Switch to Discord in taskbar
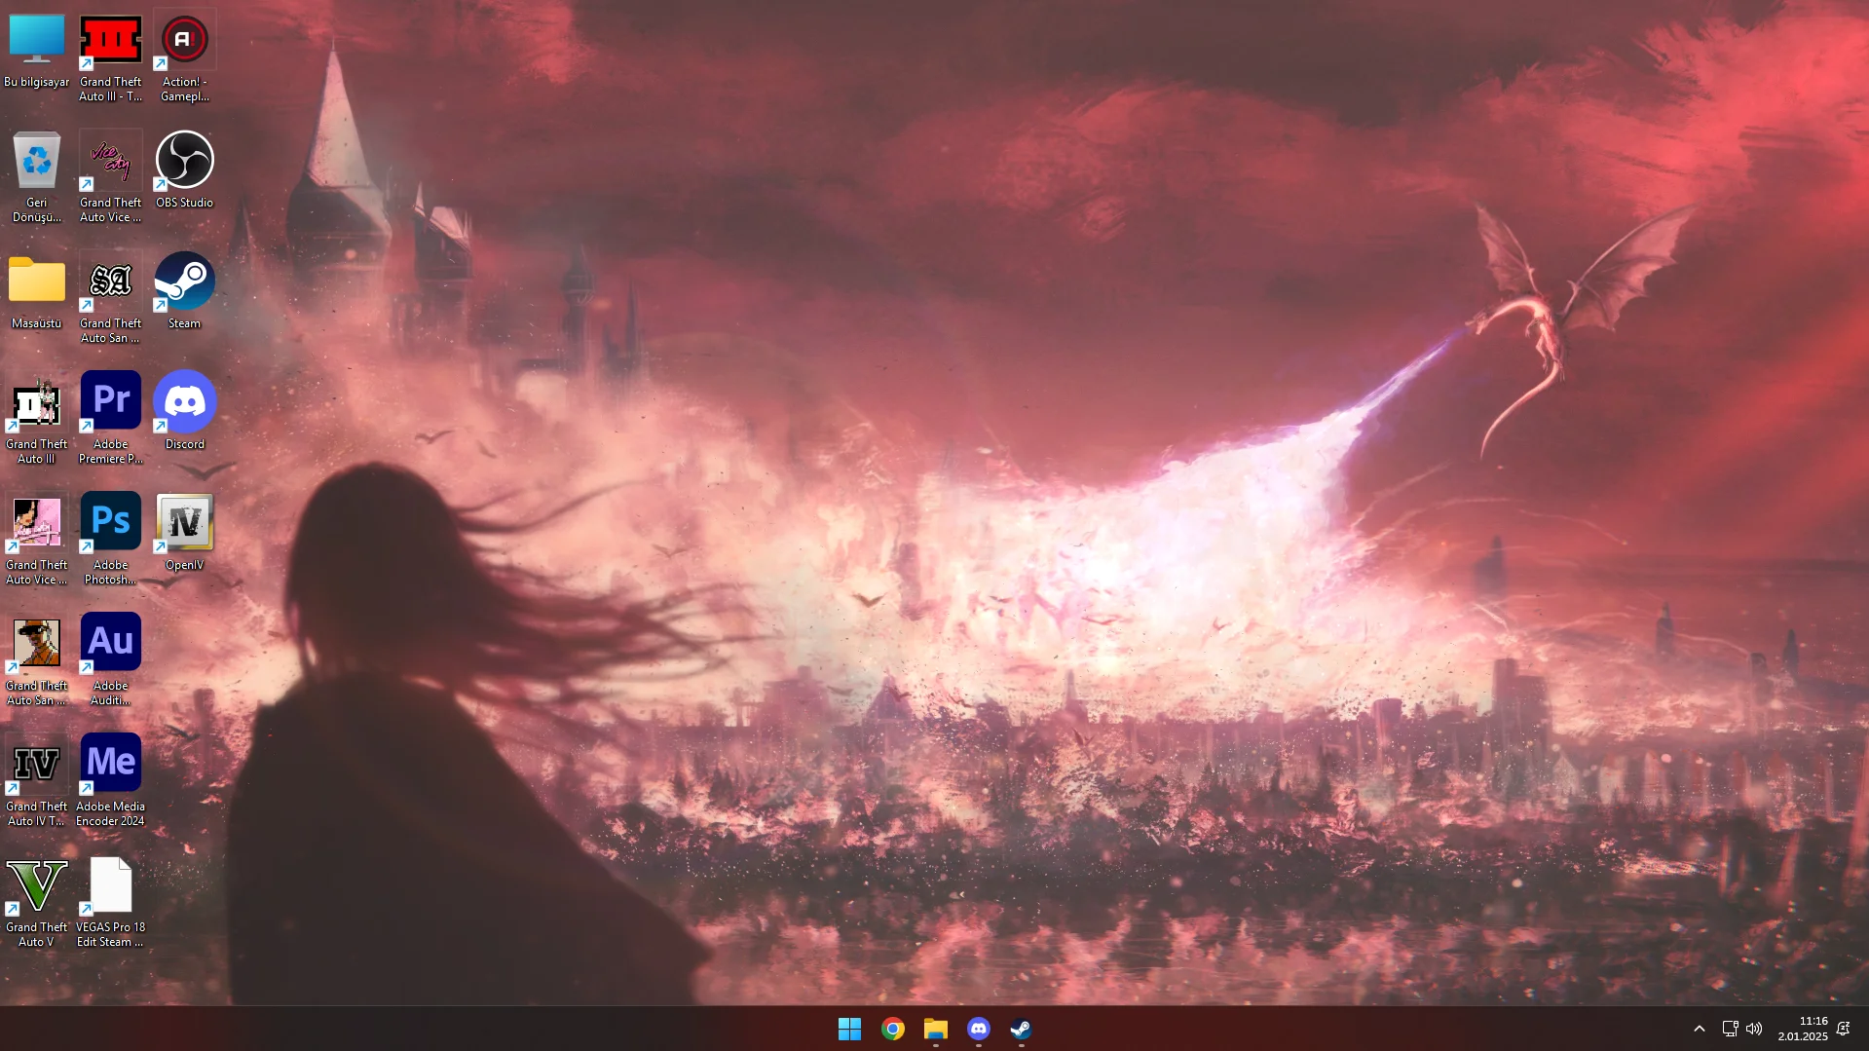This screenshot has width=1869, height=1051. pos(978,1029)
